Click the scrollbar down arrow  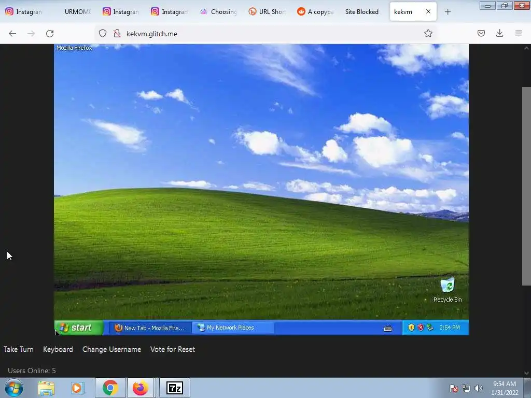[x=526, y=373]
